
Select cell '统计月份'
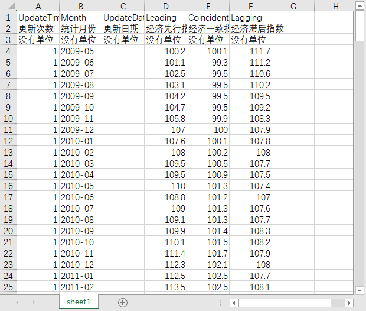tap(81, 29)
